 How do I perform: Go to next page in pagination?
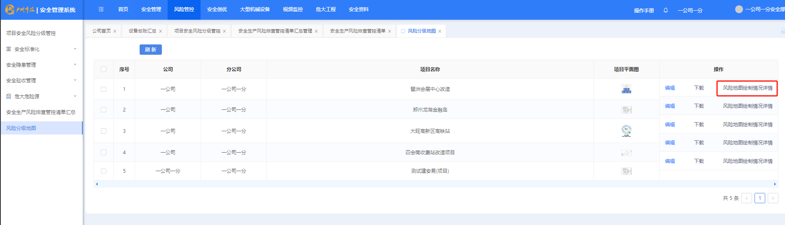click(773, 198)
